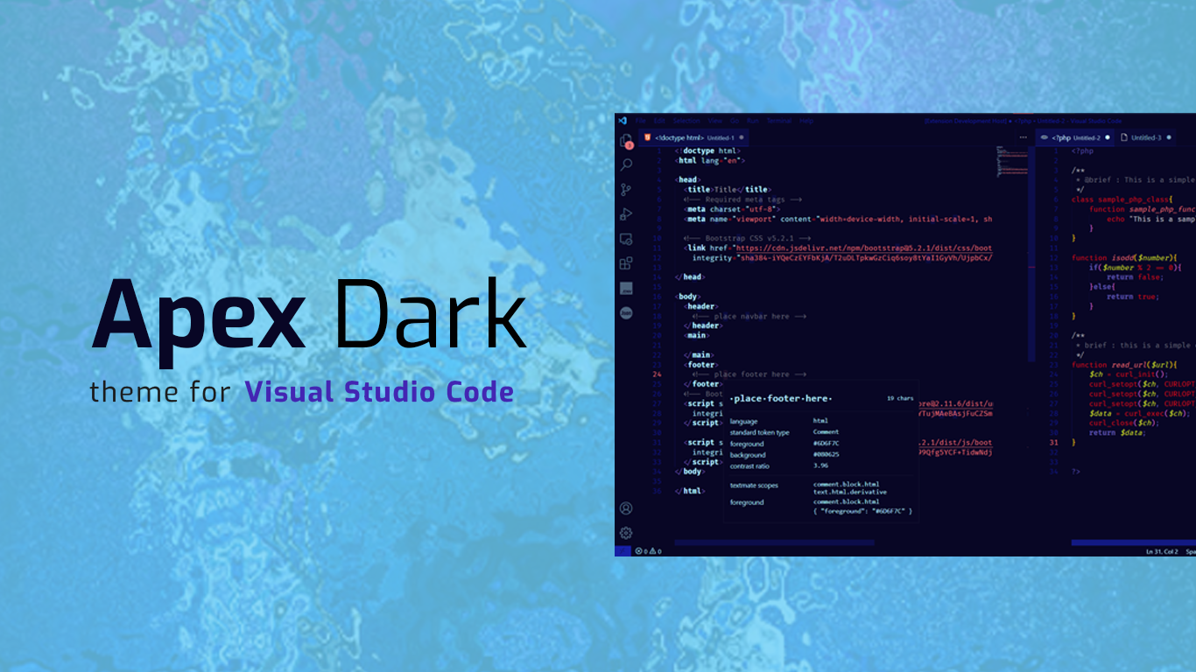Open the jsdelivr bootstrap CSS link on line 11
The width and height of the screenshot is (1196, 672).
coord(862,248)
